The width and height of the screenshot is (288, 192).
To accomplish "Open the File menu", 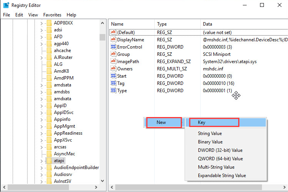I will (x=7, y=15).
